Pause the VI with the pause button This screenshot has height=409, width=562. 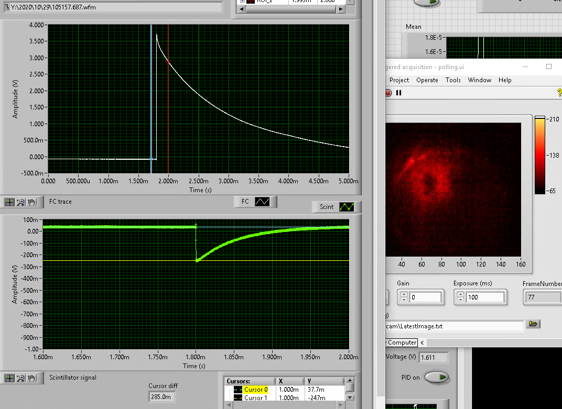[399, 93]
